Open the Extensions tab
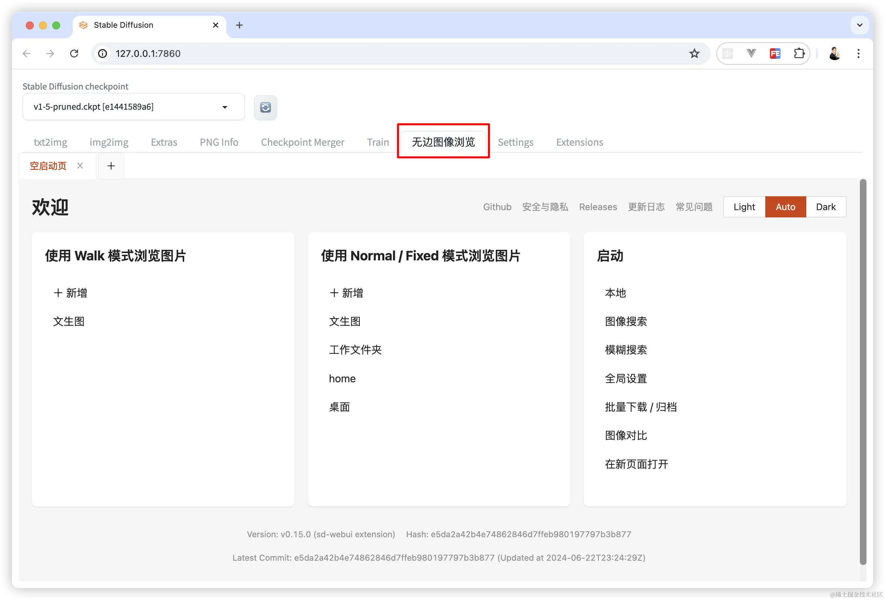This screenshot has height=600, width=885. pos(580,142)
